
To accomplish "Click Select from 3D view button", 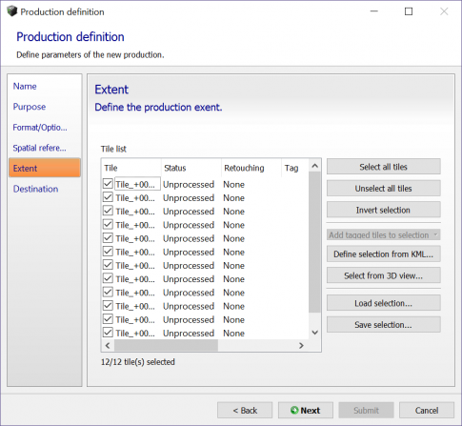I will [383, 275].
